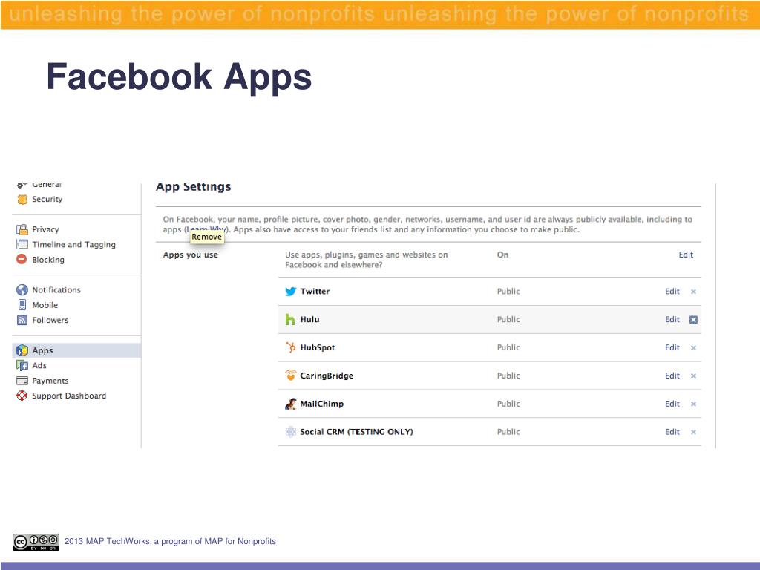
Task: Click the Apps cube icon
Action: (22, 350)
